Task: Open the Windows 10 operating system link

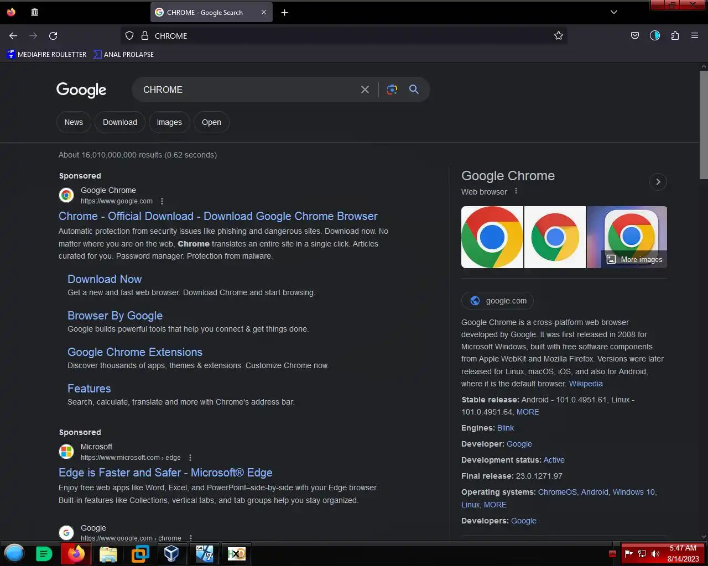Action: click(633, 492)
